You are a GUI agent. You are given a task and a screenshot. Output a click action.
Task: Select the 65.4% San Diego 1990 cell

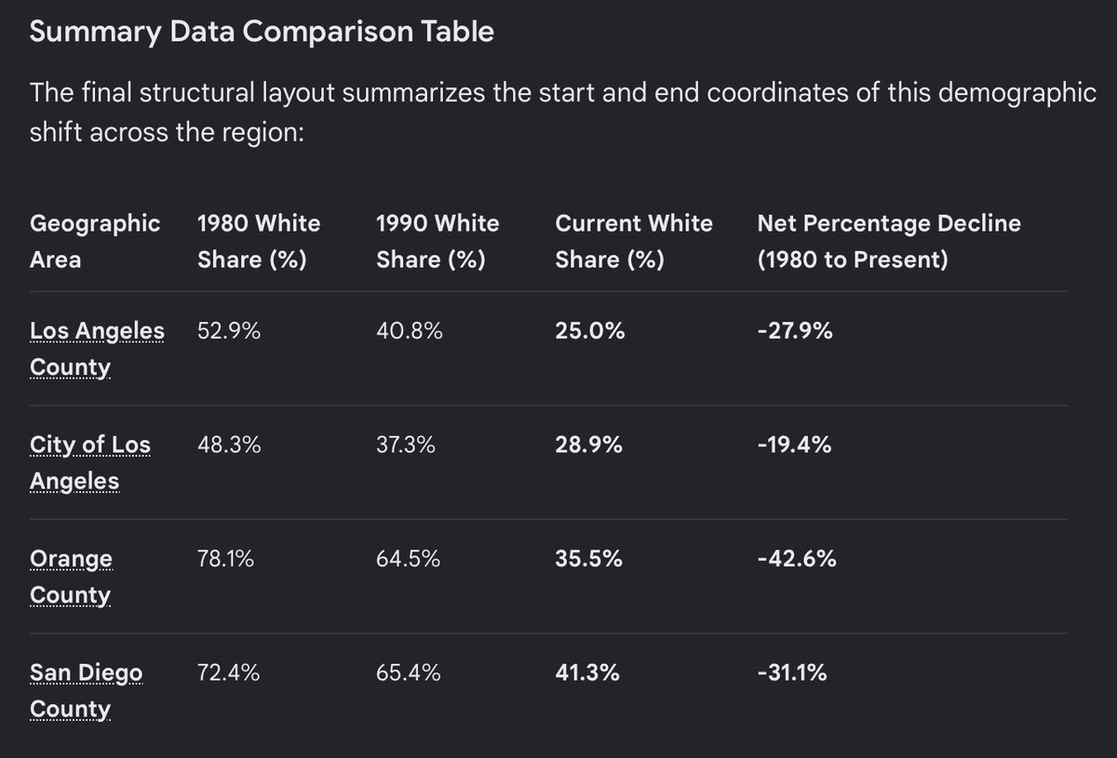pyautogui.click(x=409, y=672)
